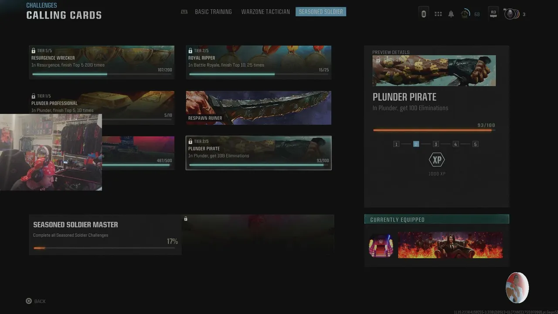Click the round avatar overlay at bottom right
Screen dimensions: 558x314
[x=517, y=288]
